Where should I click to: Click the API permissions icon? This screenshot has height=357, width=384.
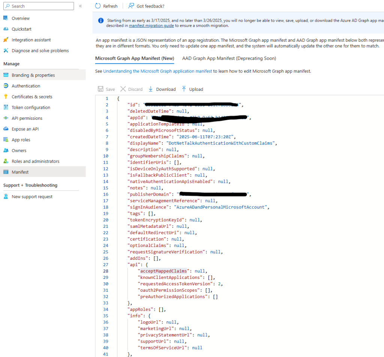(x=6, y=118)
